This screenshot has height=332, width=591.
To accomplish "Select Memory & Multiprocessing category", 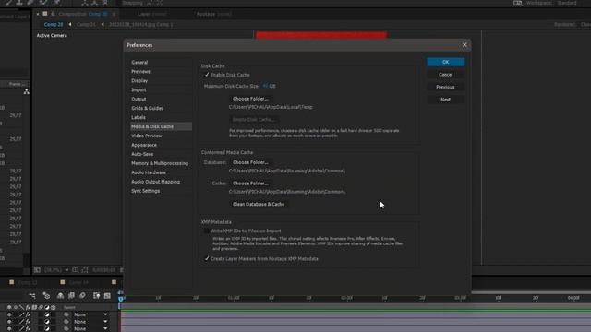I will click(x=161, y=163).
